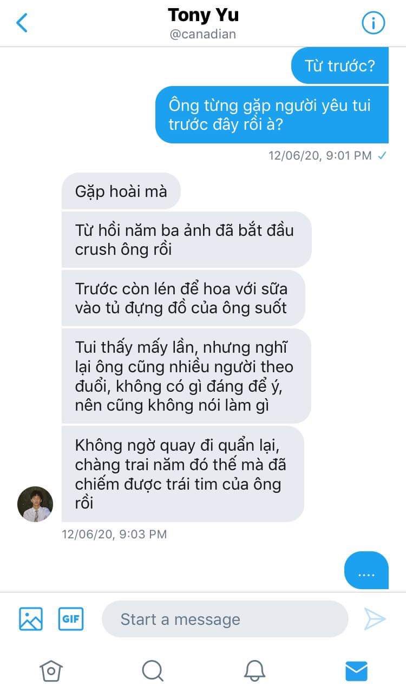Open Tony Yu's profile from header name

click(x=203, y=15)
